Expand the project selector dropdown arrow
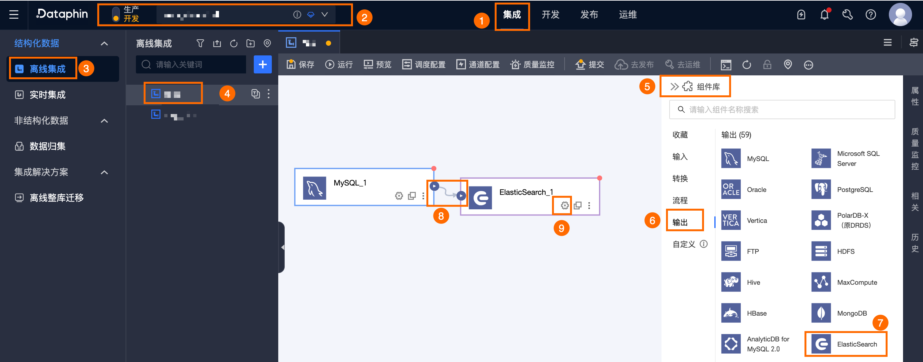 [324, 15]
